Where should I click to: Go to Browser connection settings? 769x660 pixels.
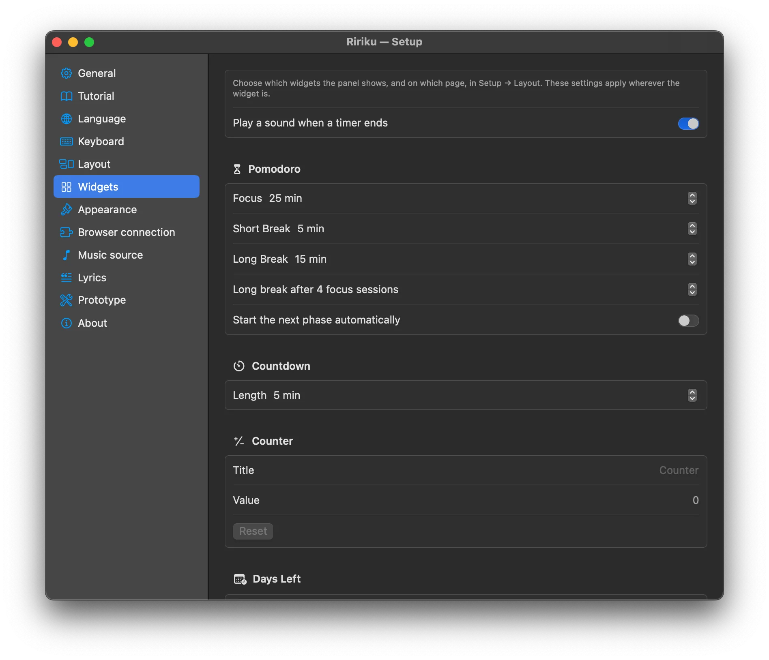pyautogui.click(x=127, y=232)
